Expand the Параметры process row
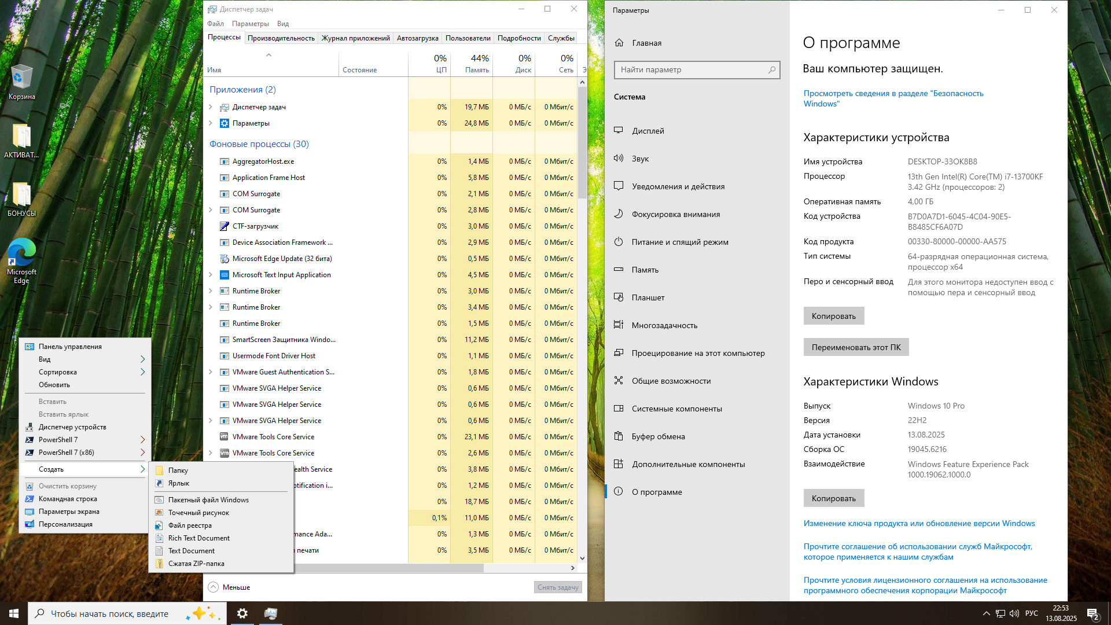 [x=211, y=123]
